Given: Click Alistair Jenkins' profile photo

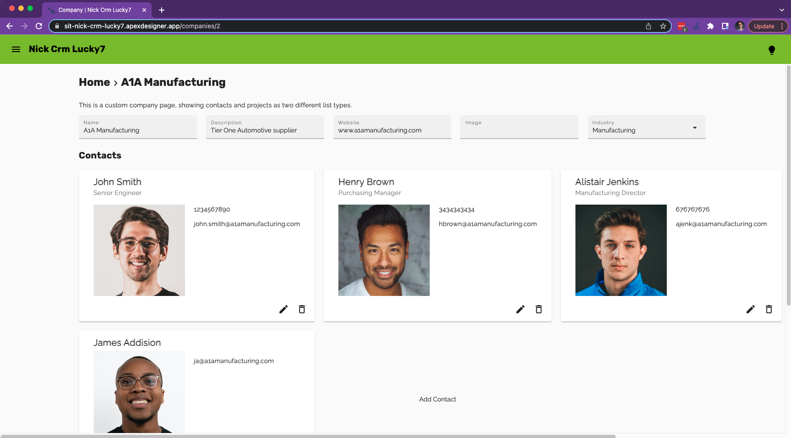Looking at the screenshot, I should coord(621,250).
